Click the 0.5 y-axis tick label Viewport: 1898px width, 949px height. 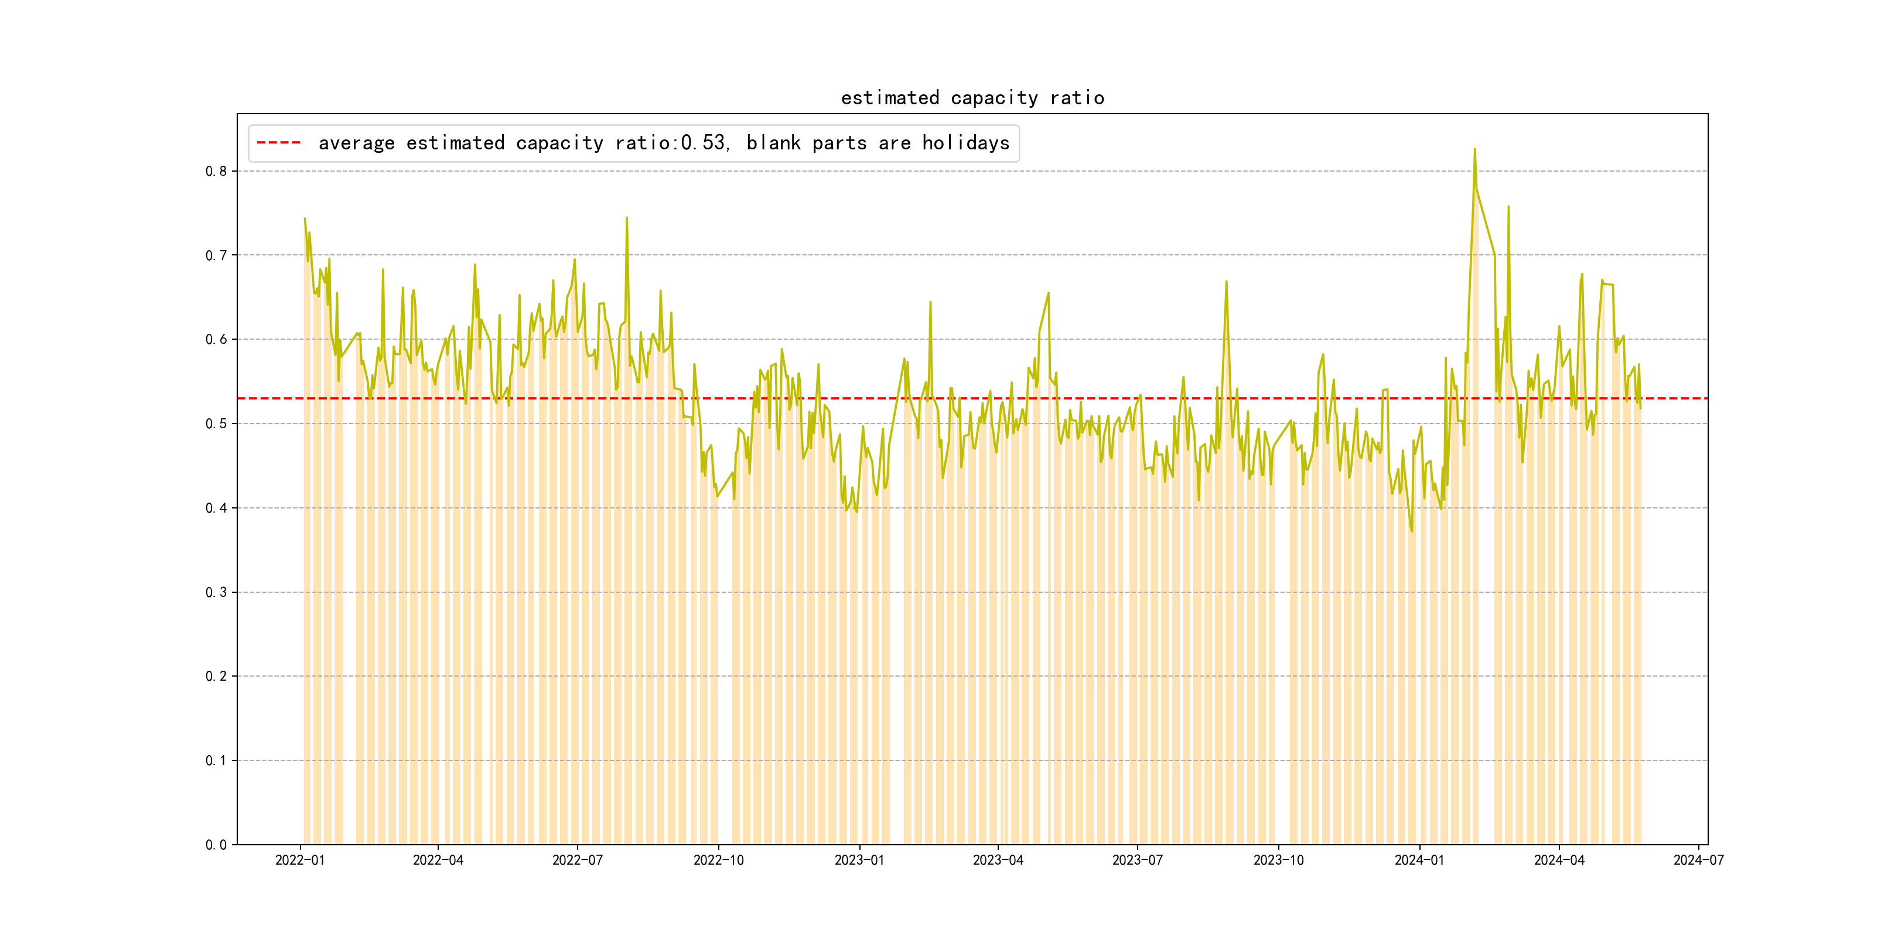click(x=216, y=424)
